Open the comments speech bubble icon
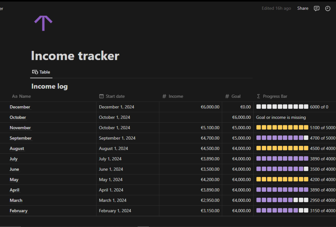This screenshot has height=227, width=336. [317, 8]
